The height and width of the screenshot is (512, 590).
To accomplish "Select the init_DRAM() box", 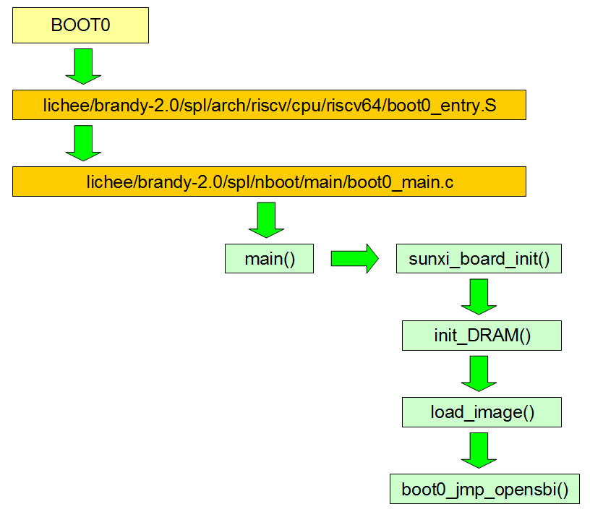I will coord(482,336).
